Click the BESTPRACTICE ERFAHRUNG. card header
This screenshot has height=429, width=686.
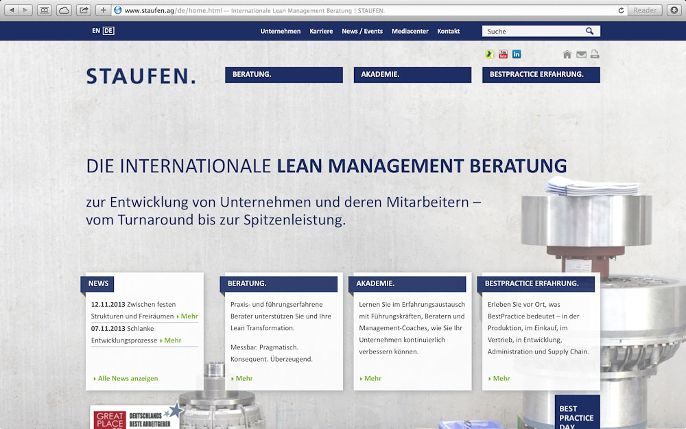pos(536,283)
